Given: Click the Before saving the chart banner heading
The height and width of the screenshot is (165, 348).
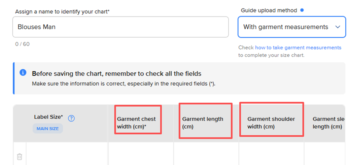Looking at the screenshot, I should pyautogui.click(x=116, y=73).
